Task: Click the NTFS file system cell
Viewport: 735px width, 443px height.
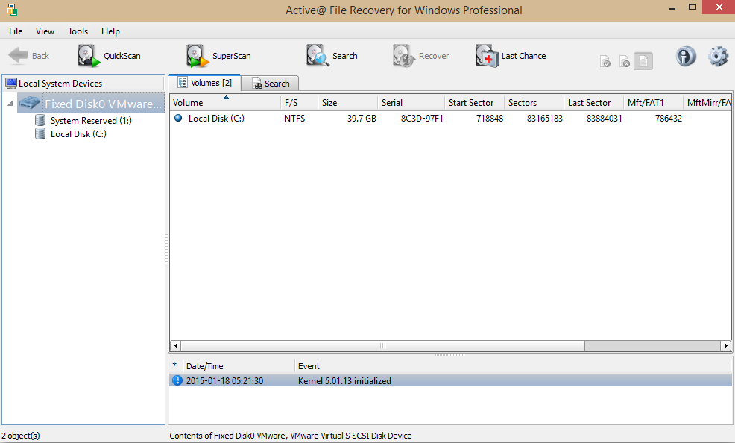Action: click(x=294, y=118)
